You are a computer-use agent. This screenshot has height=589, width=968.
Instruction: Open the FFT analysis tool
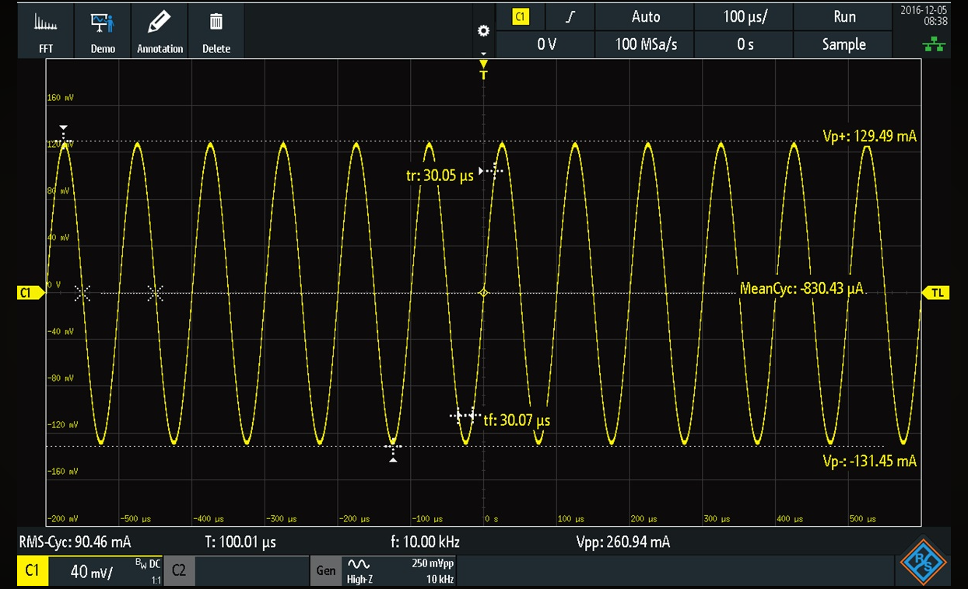tap(46, 31)
